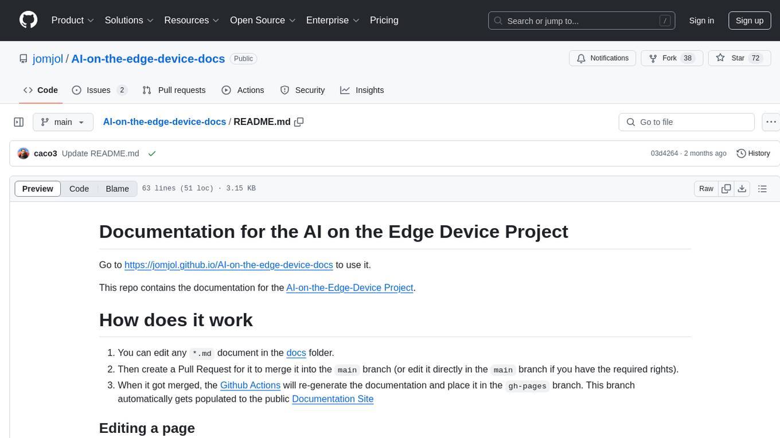View the file History
This screenshot has width=780, height=438.
pyautogui.click(x=753, y=154)
